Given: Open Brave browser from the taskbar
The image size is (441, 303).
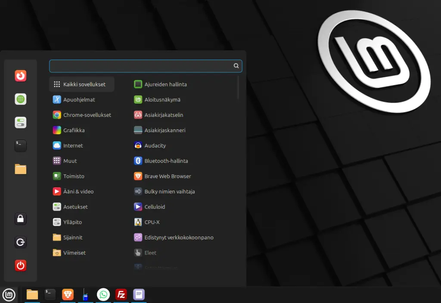Looking at the screenshot, I should (68, 294).
